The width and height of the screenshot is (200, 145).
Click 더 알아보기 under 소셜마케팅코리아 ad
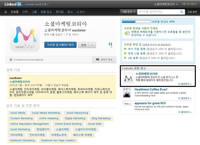coord(185,84)
